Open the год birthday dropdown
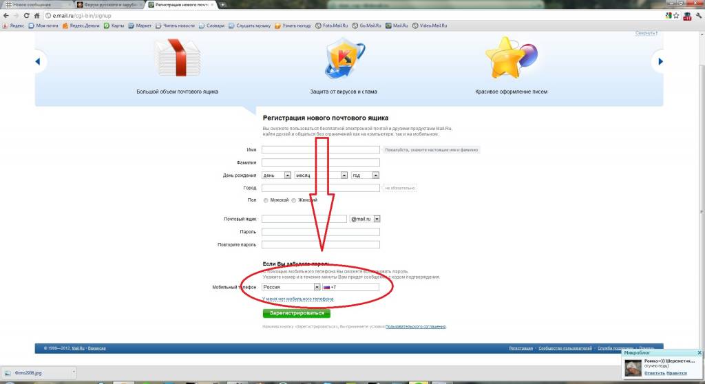Viewport: 705px width, 384px height. pos(365,175)
